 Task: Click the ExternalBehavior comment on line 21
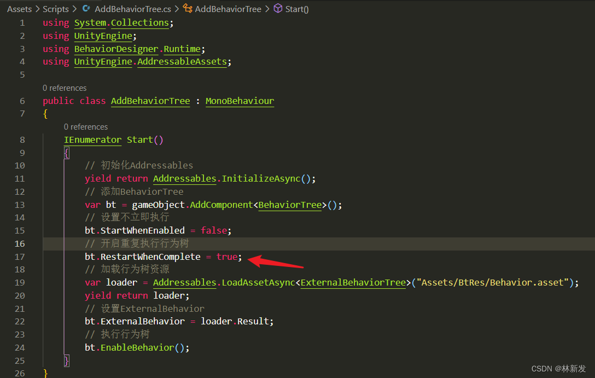click(144, 309)
